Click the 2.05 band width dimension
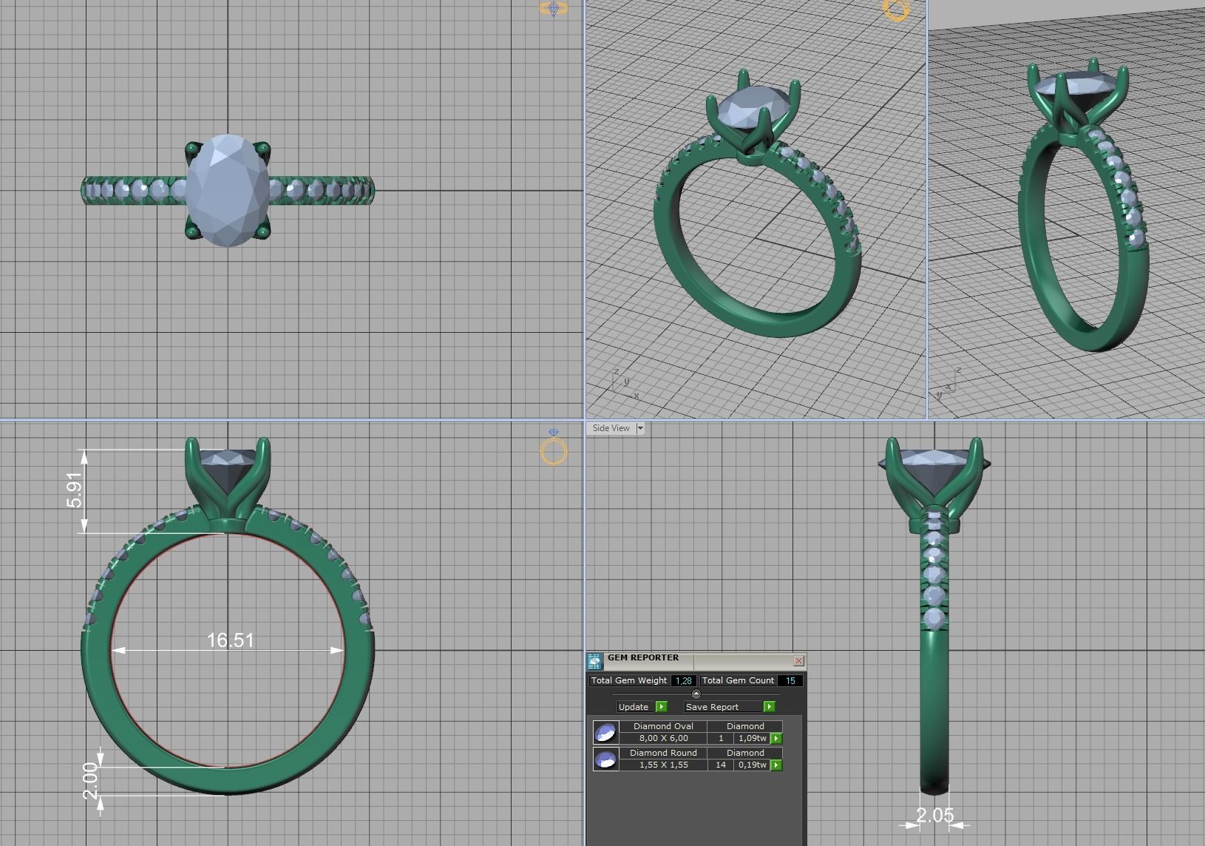Screen dimensions: 1205x846 click(x=934, y=815)
